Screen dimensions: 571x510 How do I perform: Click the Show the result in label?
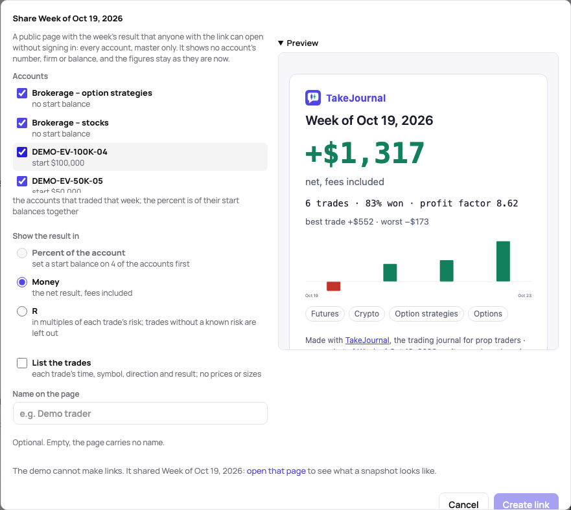tap(46, 236)
